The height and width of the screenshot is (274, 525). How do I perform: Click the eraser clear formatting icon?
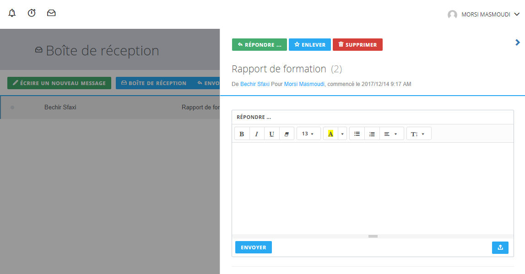(287, 134)
